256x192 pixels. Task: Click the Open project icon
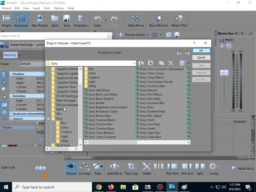pyautogui.click(x=55, y=21)
